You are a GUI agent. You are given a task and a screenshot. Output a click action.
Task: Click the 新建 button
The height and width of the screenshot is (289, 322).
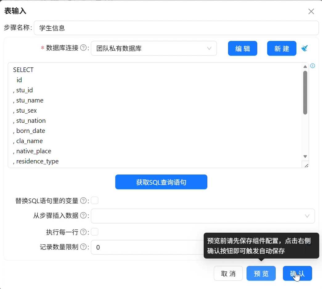point(282,48)
